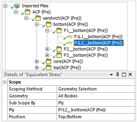Click the core(ACP (Pre)) folder icon

(x=49, y=61)
